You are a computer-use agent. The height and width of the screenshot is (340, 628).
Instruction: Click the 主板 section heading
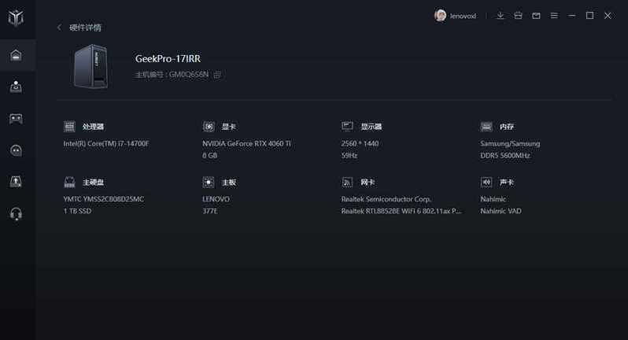point(229,183)
